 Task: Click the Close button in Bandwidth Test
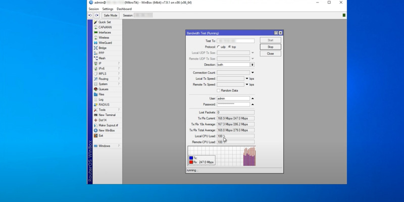tap(270, 54)
